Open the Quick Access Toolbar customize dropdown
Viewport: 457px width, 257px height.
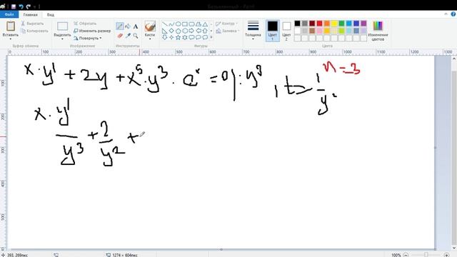click(x=35, y=6)
